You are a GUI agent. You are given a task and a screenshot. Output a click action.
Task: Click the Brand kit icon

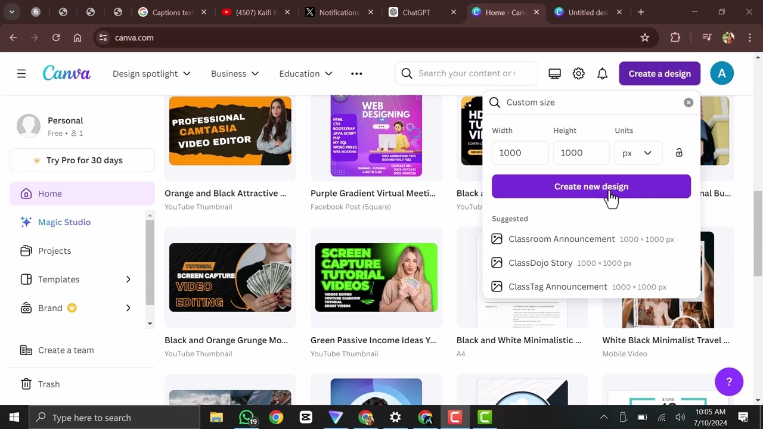pos(26,308)
